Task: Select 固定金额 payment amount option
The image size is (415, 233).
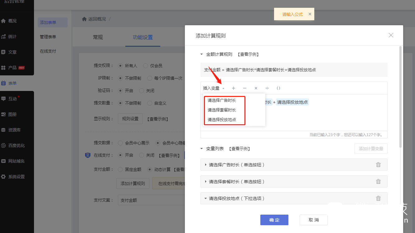Action: tap(120, 169)
